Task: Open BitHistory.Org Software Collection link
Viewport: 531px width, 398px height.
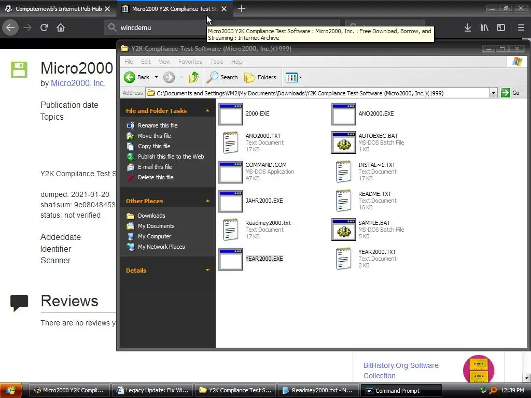Action: pos(401,371)
